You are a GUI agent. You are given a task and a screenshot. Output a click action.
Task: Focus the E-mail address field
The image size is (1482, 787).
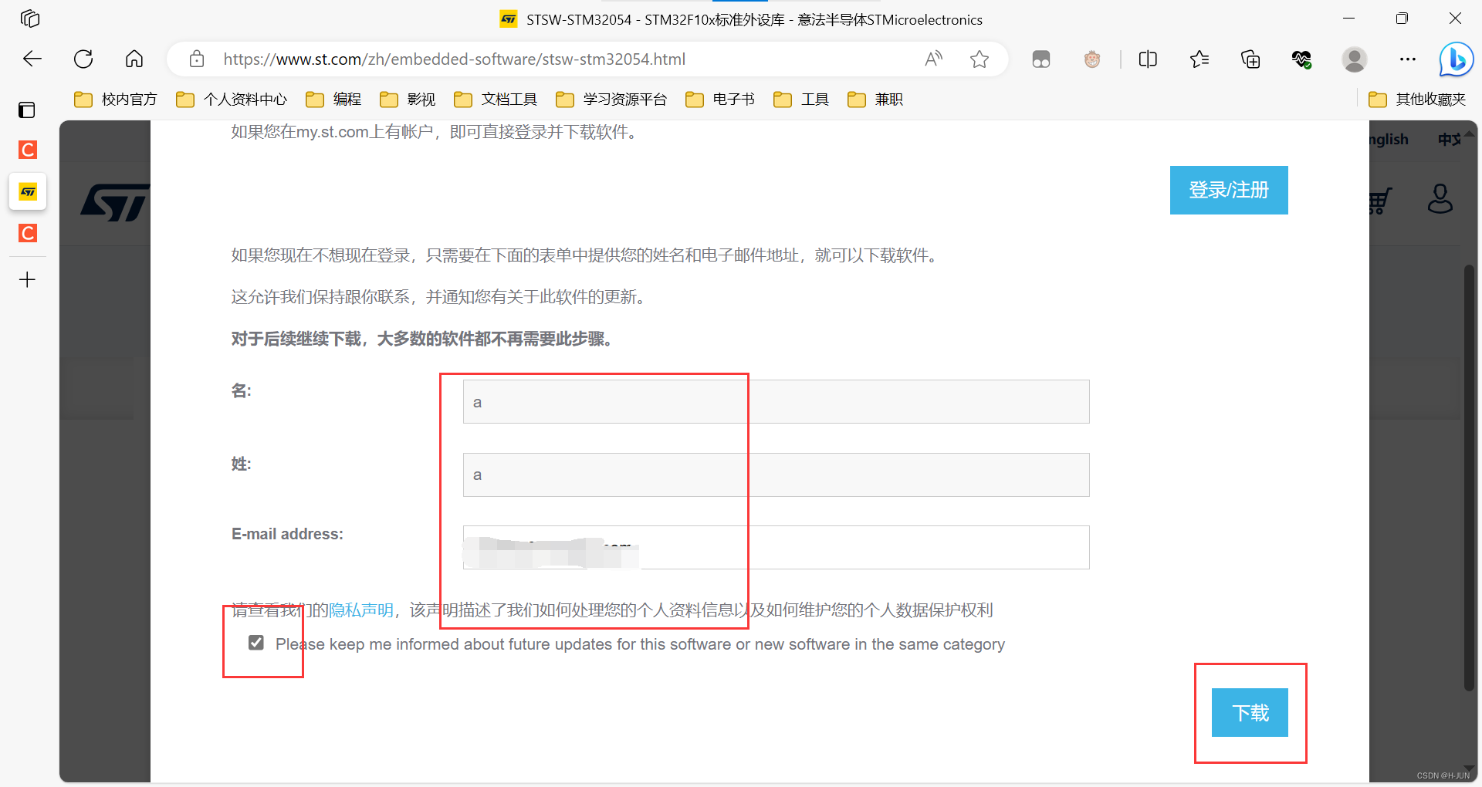point(776,547)
